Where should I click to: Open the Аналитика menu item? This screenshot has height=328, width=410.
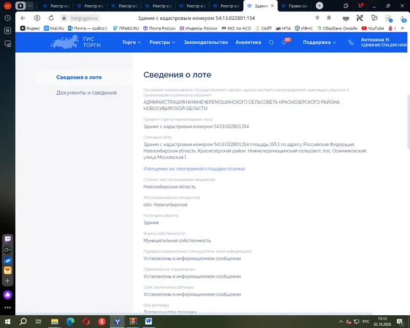(248, 42)
